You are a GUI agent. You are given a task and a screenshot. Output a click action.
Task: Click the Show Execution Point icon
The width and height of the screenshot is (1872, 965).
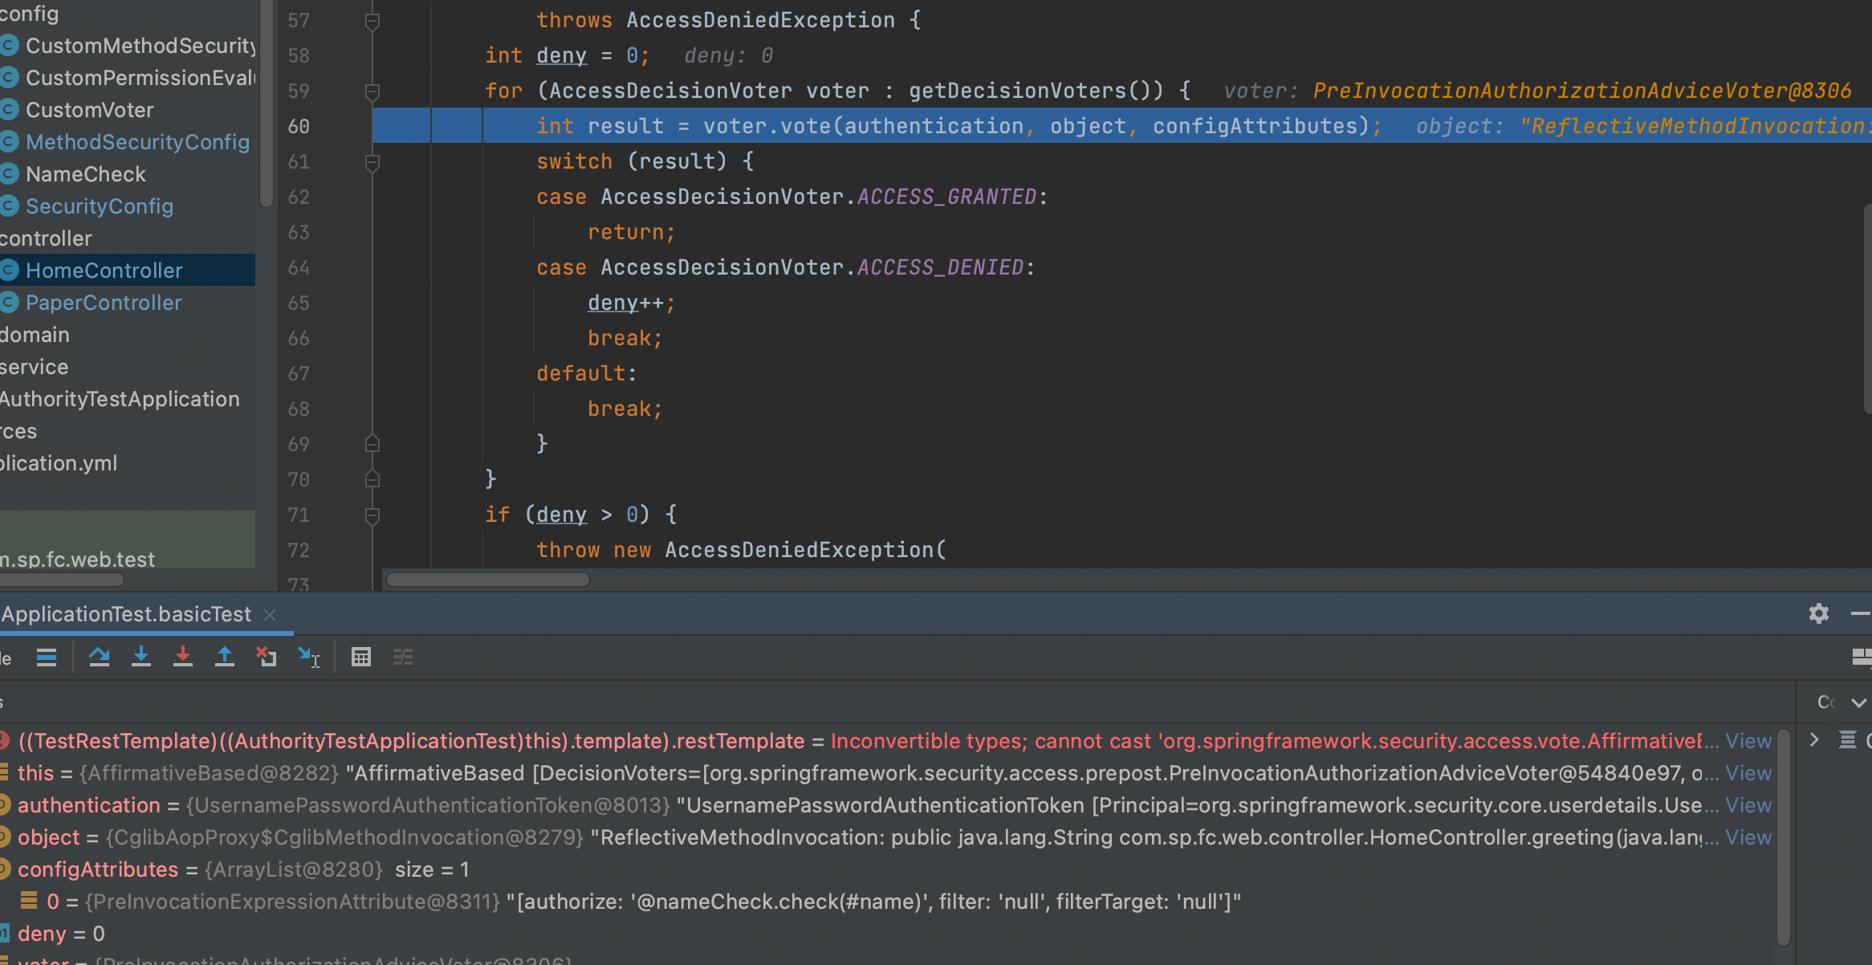[x=47, y=658]
